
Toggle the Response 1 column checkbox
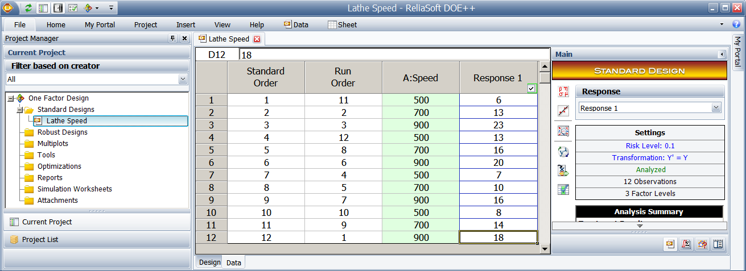coord(531,89)
